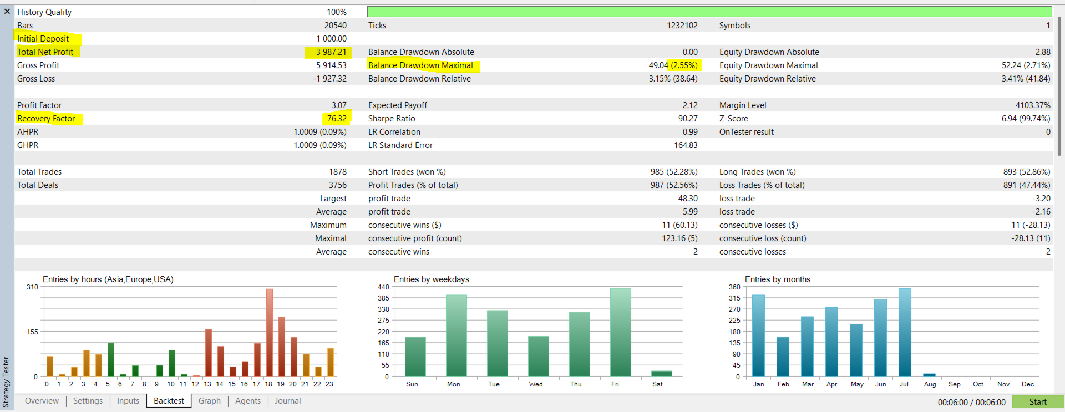The height and width of the screenshot is (412, 1065).
Task: Click the green Start button
Action: click(1038, 402)
